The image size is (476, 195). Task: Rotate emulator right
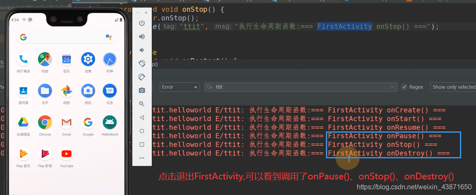[x=142, y=77]
